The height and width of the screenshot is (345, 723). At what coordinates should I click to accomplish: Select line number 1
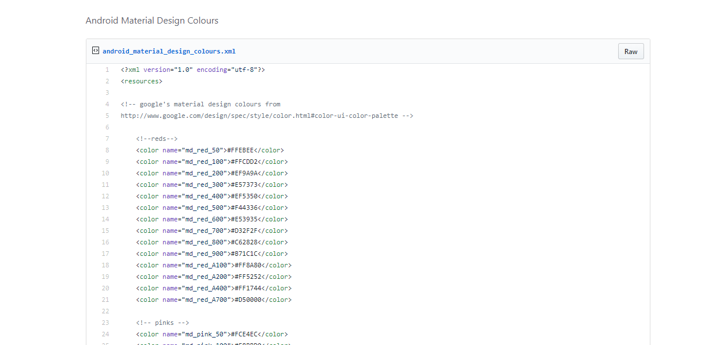click(x=107, y=70)
